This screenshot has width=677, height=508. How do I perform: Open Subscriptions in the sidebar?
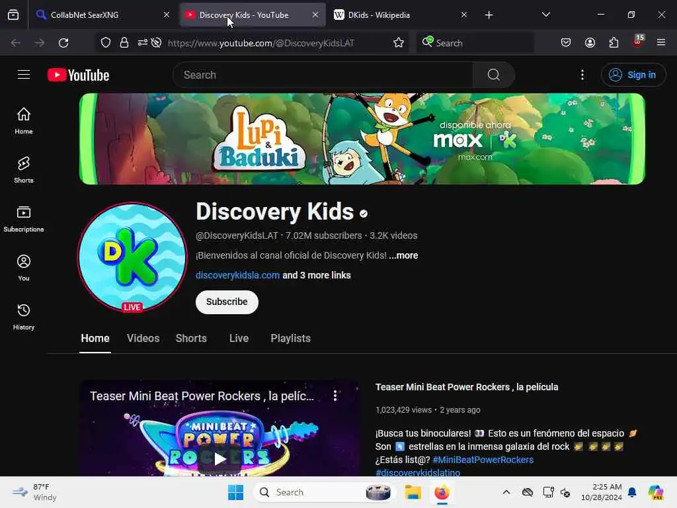pyautogui.click(x=24, y=218)
